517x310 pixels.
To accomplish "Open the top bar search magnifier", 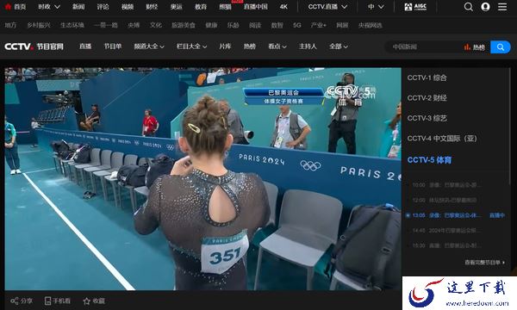I will [468, 7].
